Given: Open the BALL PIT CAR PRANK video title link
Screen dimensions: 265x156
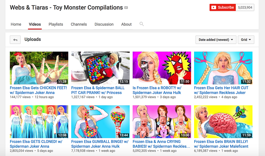Looking at the screenshot, I should pyautogui.click(x=98, y=90).
